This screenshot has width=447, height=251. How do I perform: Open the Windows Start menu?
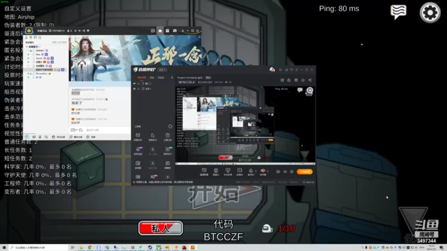point(4,248)
